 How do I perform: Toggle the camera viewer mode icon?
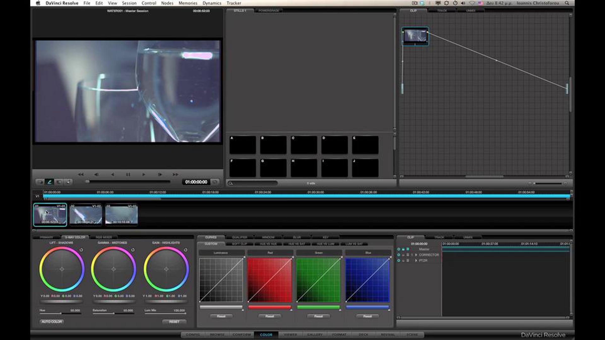coord(59,182)
